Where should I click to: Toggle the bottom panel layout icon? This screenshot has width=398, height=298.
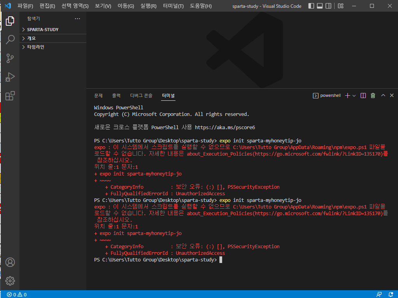pyautogui.click(x=320, y=6)
